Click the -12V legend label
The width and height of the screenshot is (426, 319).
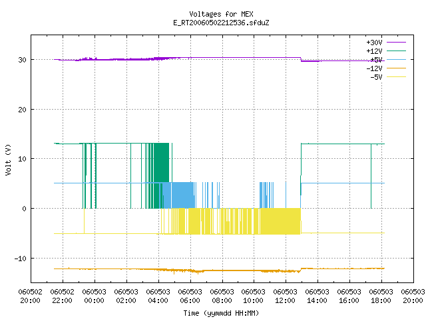[x=374, y=68]
